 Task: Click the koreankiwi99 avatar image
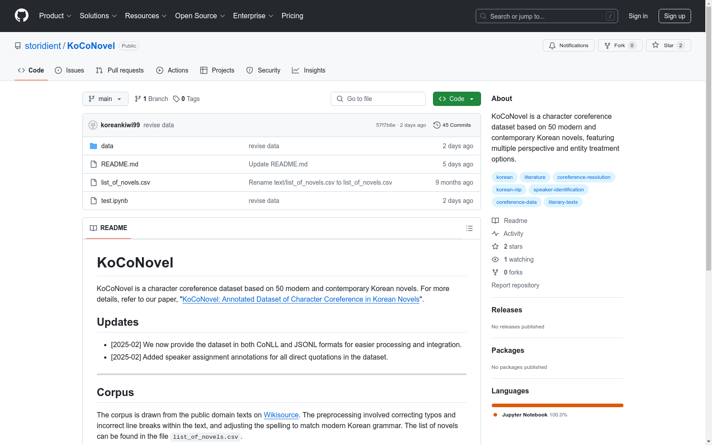click(x=93, y=125)
